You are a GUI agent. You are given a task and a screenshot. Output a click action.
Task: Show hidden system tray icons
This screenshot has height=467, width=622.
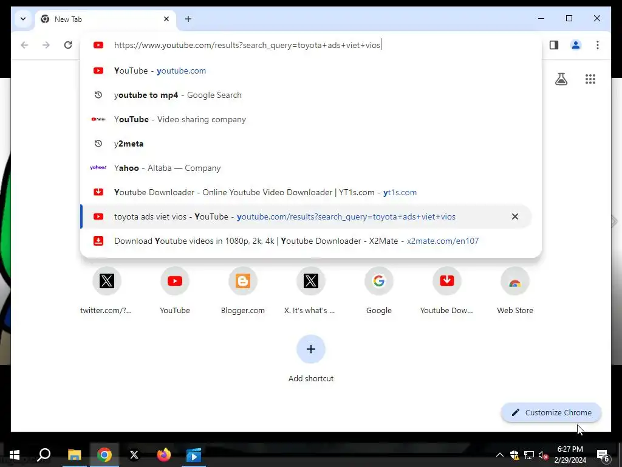[x=500, y=455]
